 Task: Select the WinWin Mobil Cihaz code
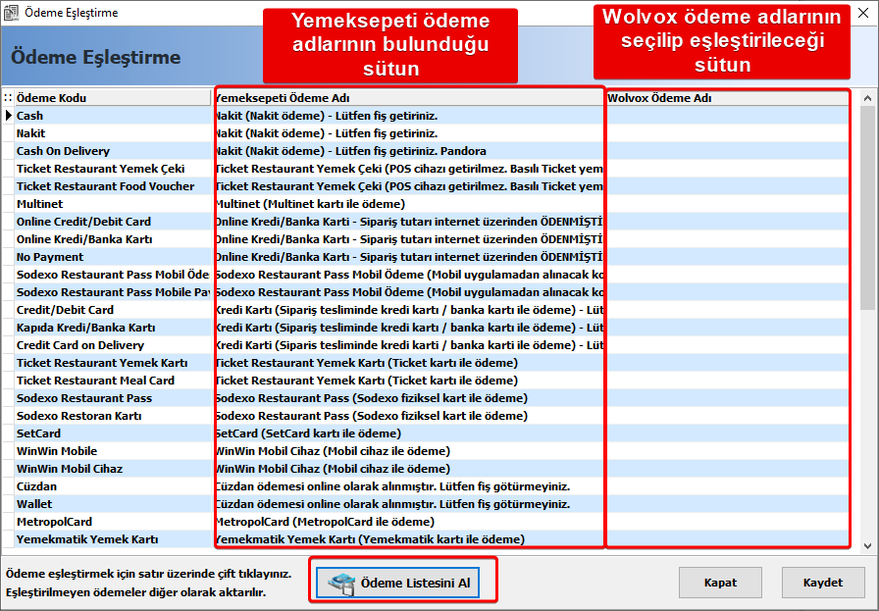[113, 469]
